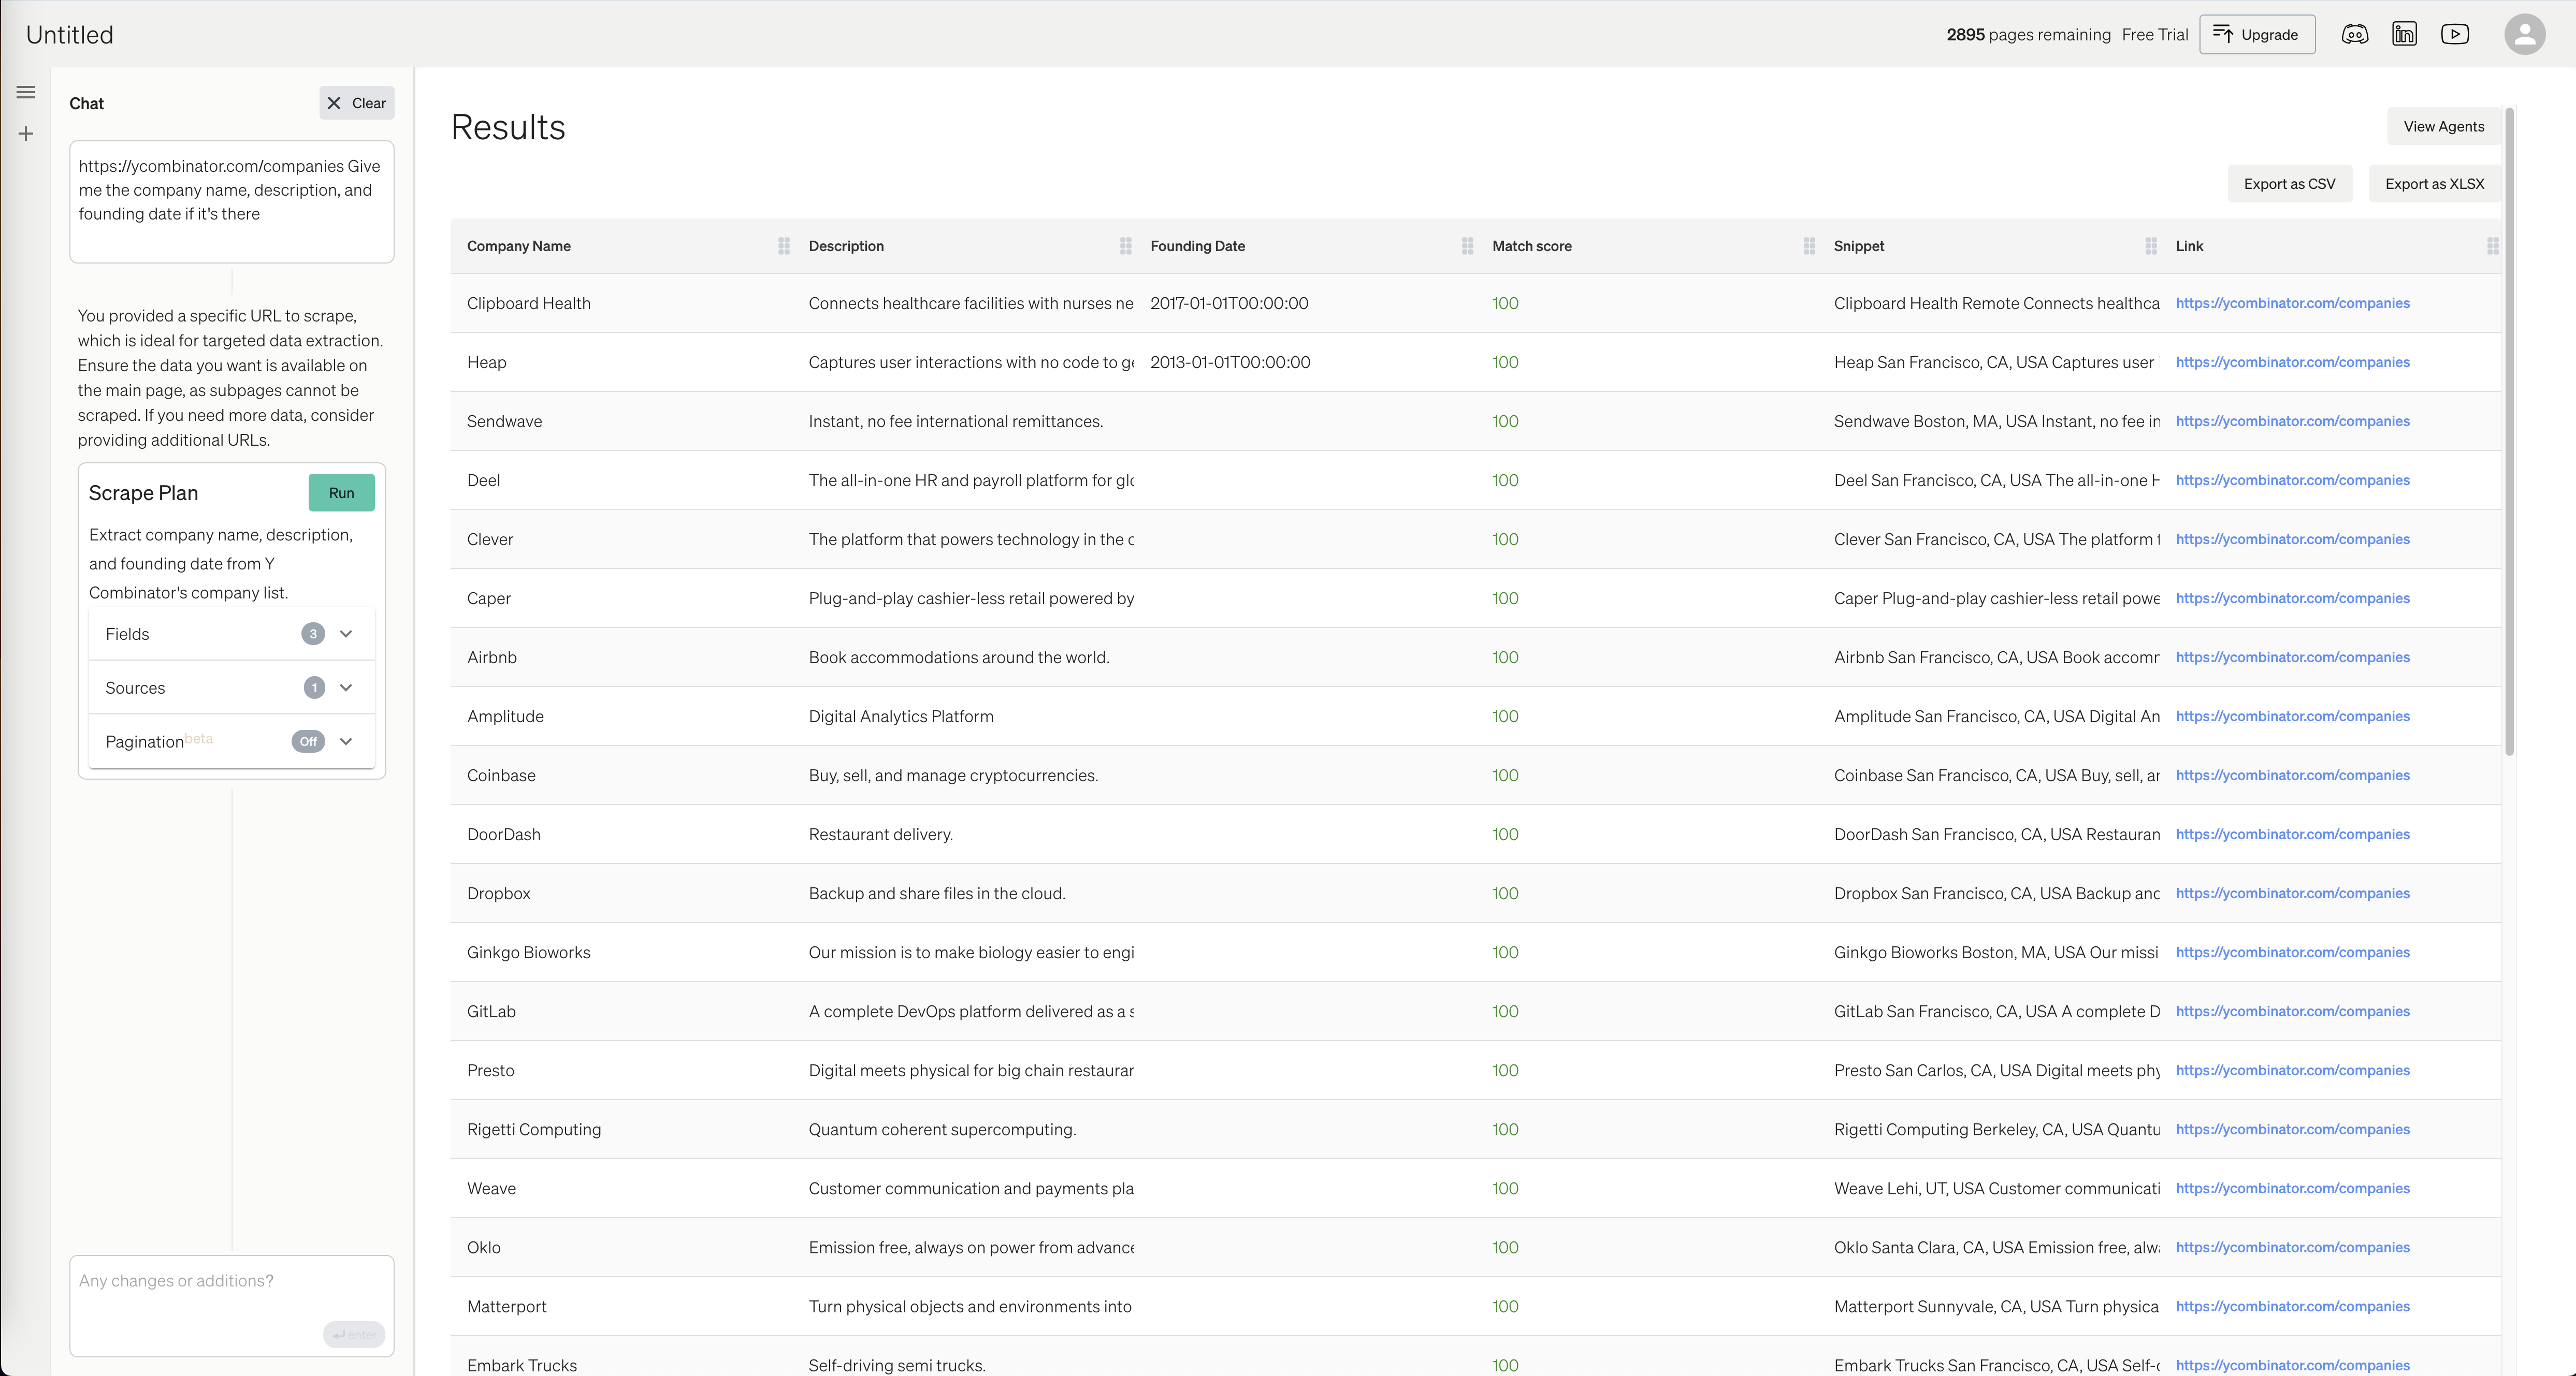Open the YouTube icon in header
Screen dimensions: 2576x1376
2454,35
